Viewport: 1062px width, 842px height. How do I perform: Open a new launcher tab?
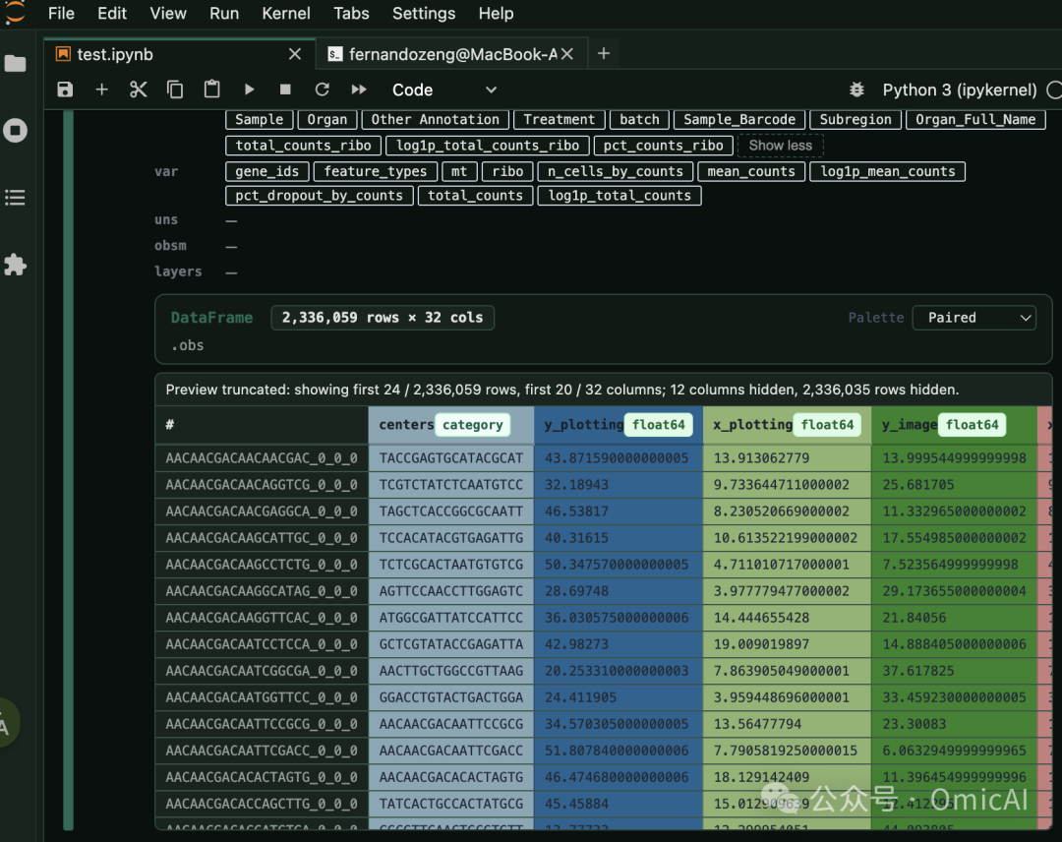[604, 53]
